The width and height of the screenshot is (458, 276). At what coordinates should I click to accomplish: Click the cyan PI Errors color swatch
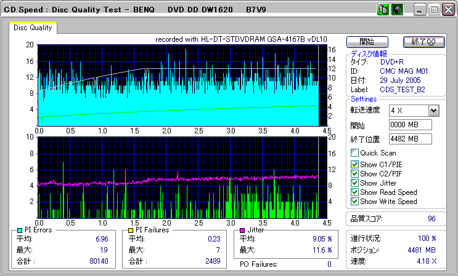tap(20, 230)
